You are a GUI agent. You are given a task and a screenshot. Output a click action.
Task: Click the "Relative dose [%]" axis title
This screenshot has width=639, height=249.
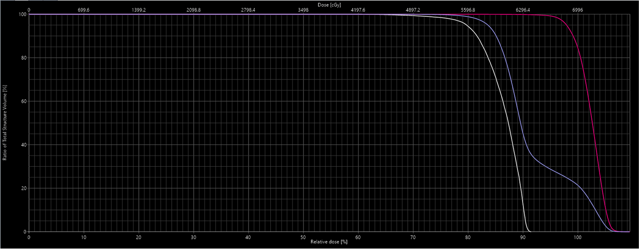point(329,242)
